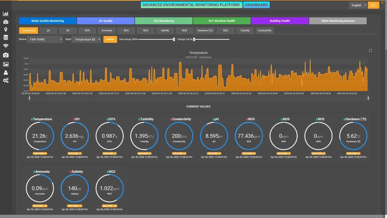Select the Salinity sensor tab

(x=165, y=30)
